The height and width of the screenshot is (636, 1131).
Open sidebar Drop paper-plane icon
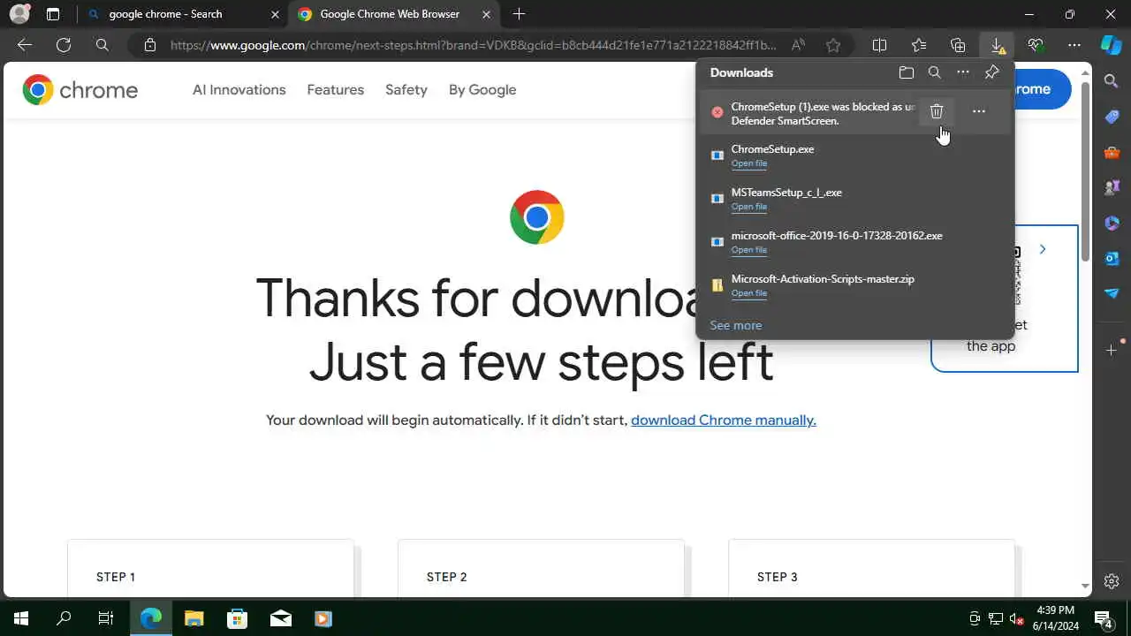point(1112,293)
